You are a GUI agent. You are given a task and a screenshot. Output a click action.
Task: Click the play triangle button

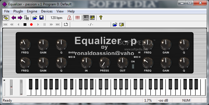[38, 24]
